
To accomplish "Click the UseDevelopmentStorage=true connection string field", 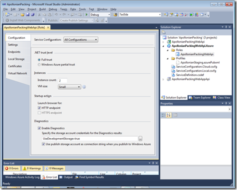I will click(90, 138).
